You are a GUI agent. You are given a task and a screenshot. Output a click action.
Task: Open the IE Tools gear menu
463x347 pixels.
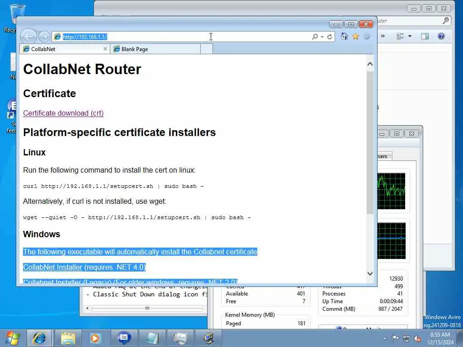pyautogui.click(x=367, y=36)
